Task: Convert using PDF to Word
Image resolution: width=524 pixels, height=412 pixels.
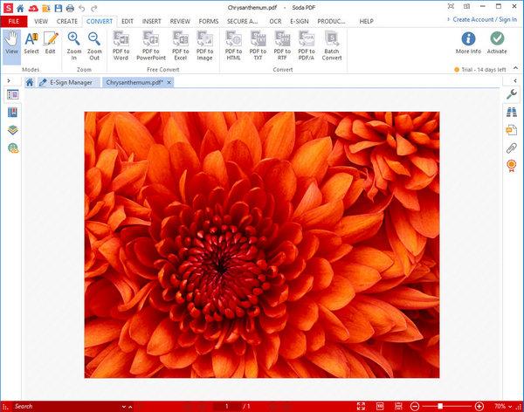Action: (x=121, y=46)
